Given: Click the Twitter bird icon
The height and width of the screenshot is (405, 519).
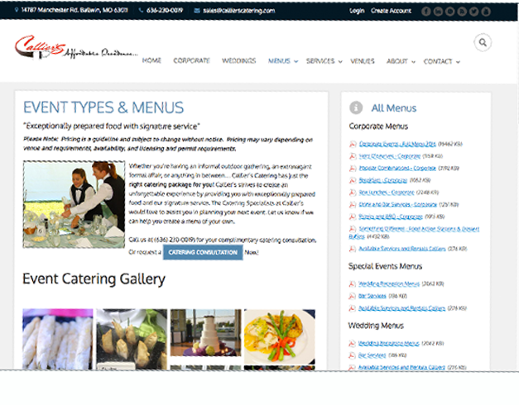Looking at the screenshot, I should [x=474, y=12].
